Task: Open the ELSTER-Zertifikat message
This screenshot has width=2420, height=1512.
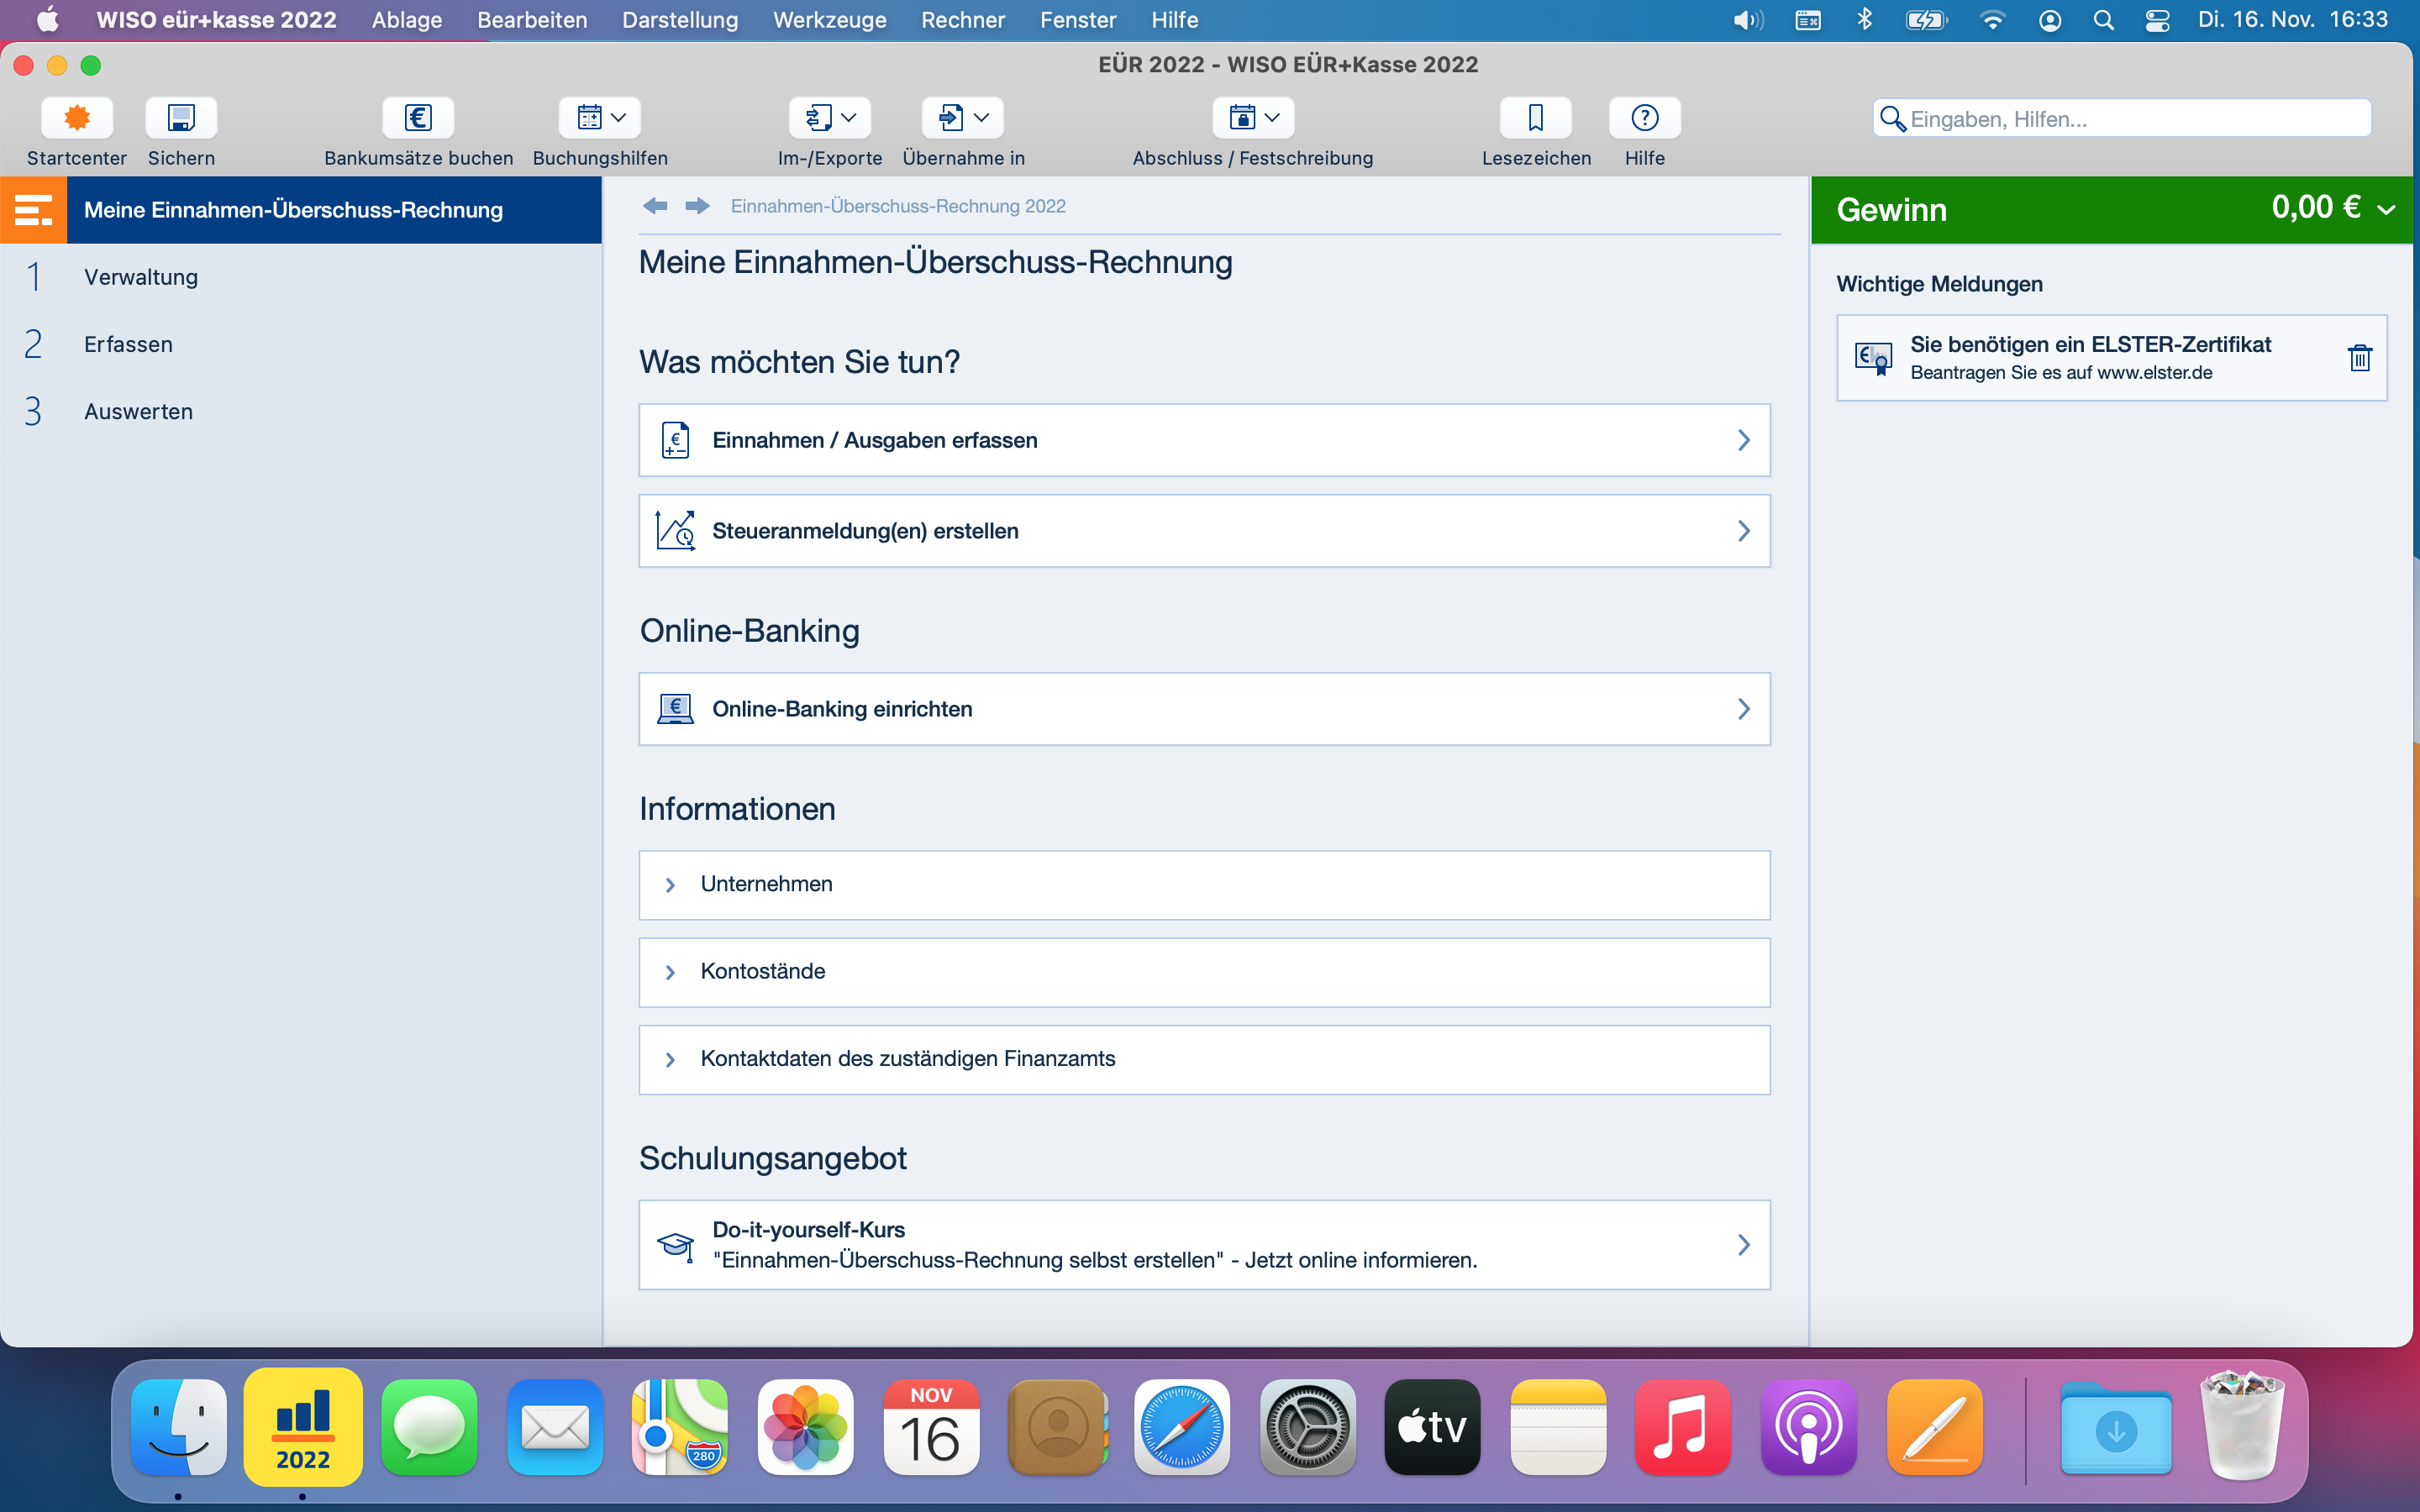Action: click(2112, 358)
